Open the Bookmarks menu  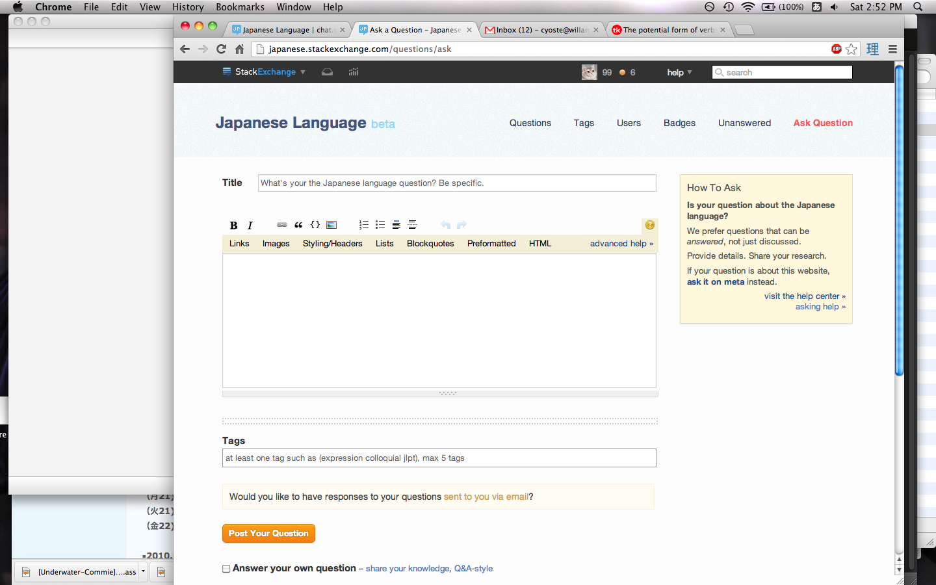click(x=240, y=6)
